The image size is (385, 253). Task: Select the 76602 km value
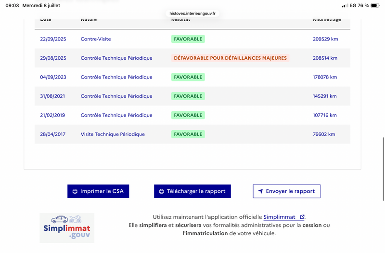(x=324, y=134)
